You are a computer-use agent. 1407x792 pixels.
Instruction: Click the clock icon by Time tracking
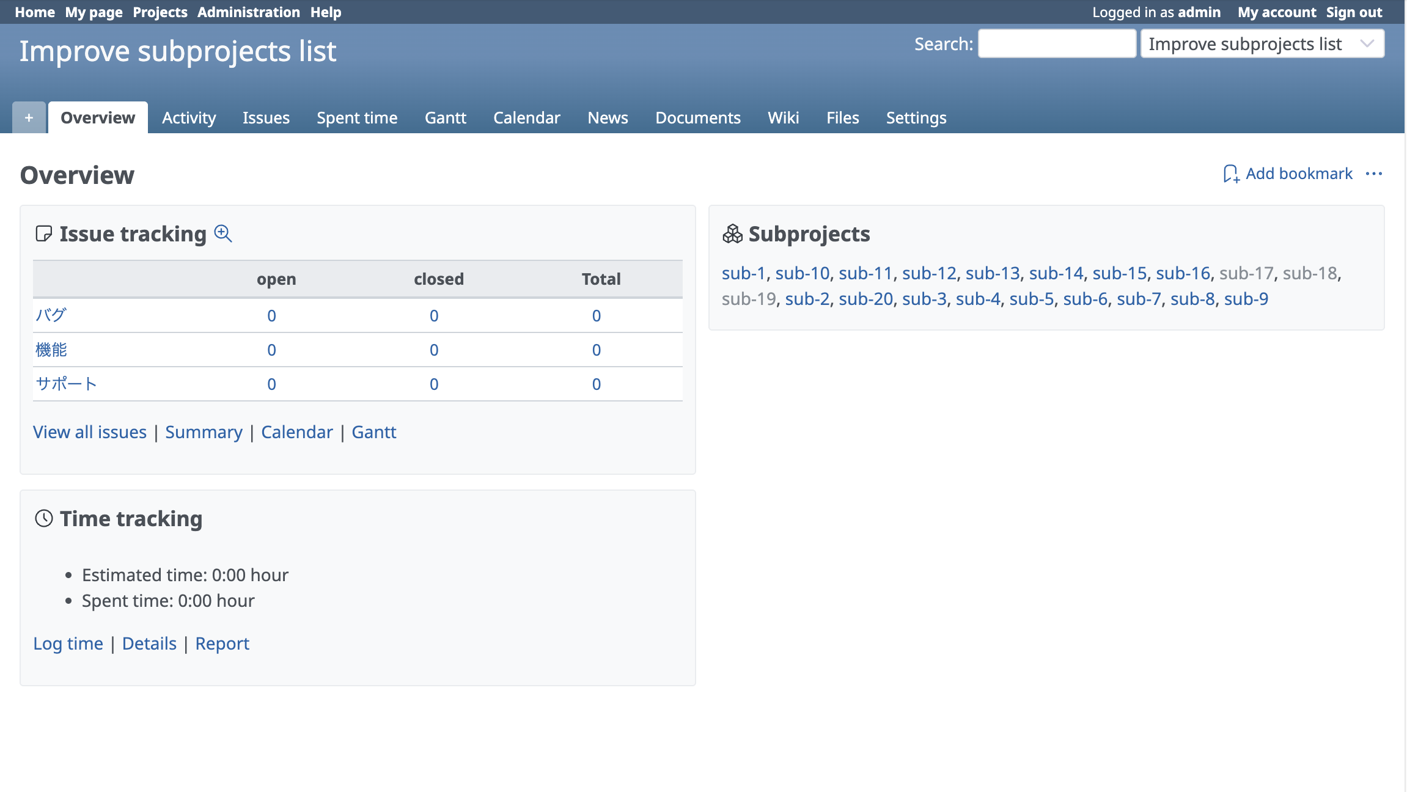(x=44, y=518)
